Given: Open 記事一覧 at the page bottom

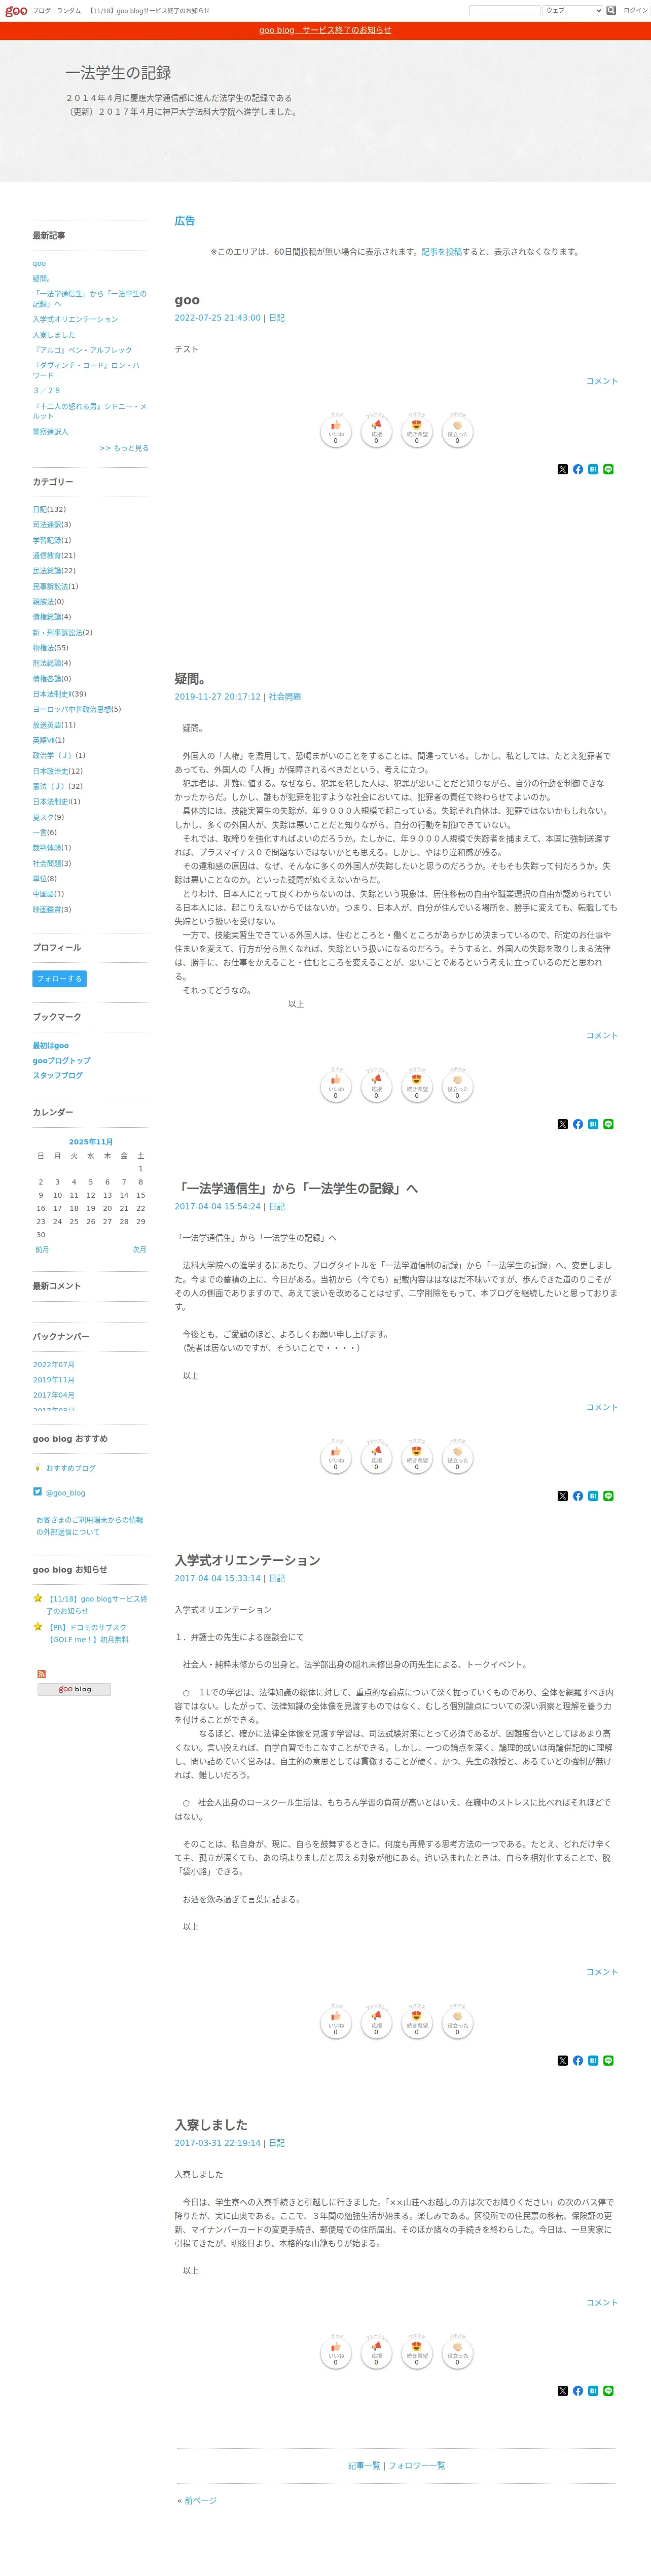Looking at the screenshot, I should (364, 2466).
